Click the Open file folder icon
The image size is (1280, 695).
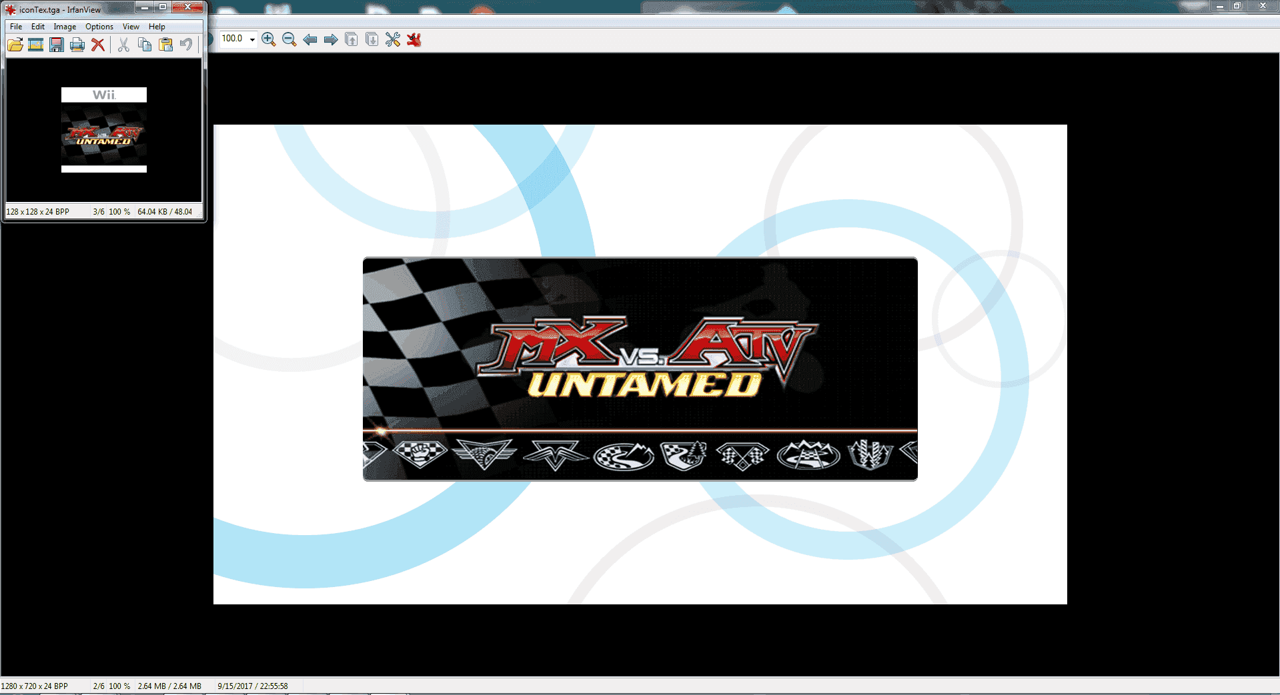click(x=15, y=45)
